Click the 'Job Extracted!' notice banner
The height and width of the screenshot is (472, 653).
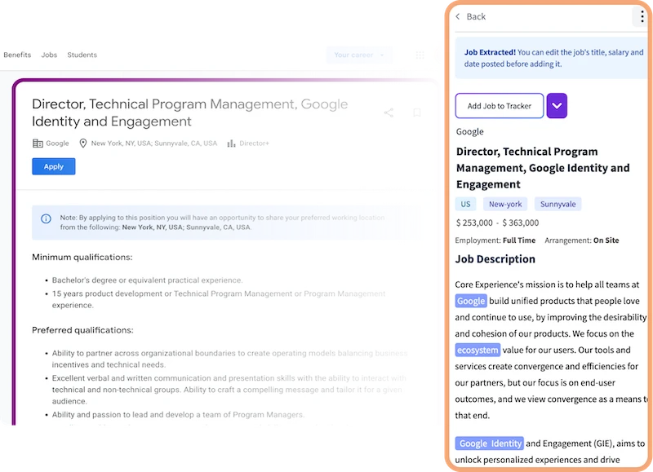(551, 58)
